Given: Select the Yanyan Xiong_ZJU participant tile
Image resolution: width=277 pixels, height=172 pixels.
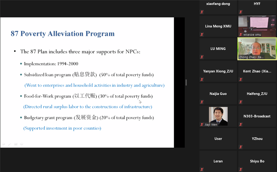Looking at the screenshot, I should 218,71.
